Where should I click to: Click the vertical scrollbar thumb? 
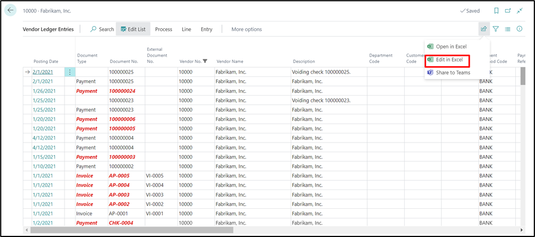tap(523, 76)
